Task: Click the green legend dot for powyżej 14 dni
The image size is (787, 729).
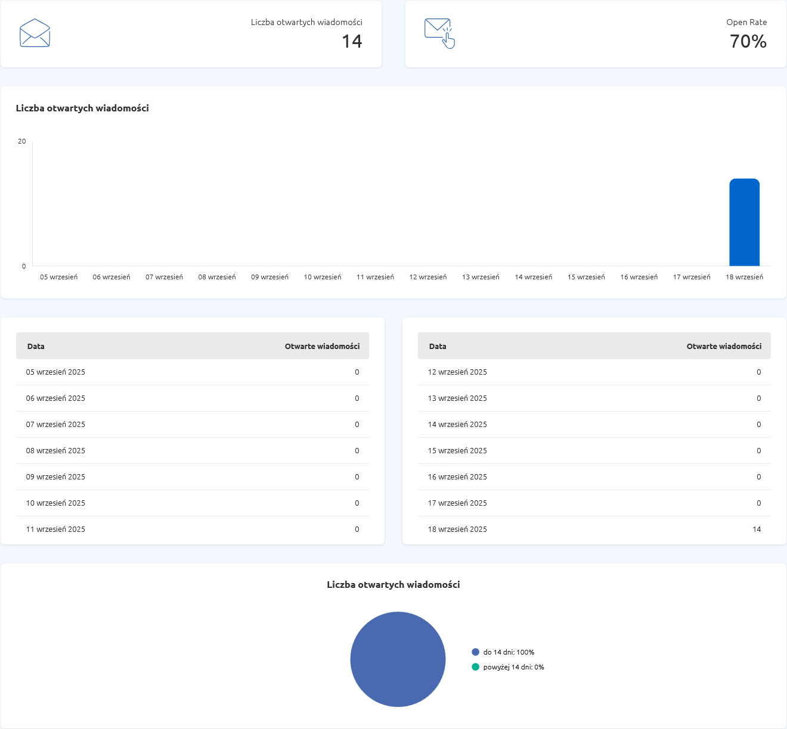Action: [x=475, y=667]
